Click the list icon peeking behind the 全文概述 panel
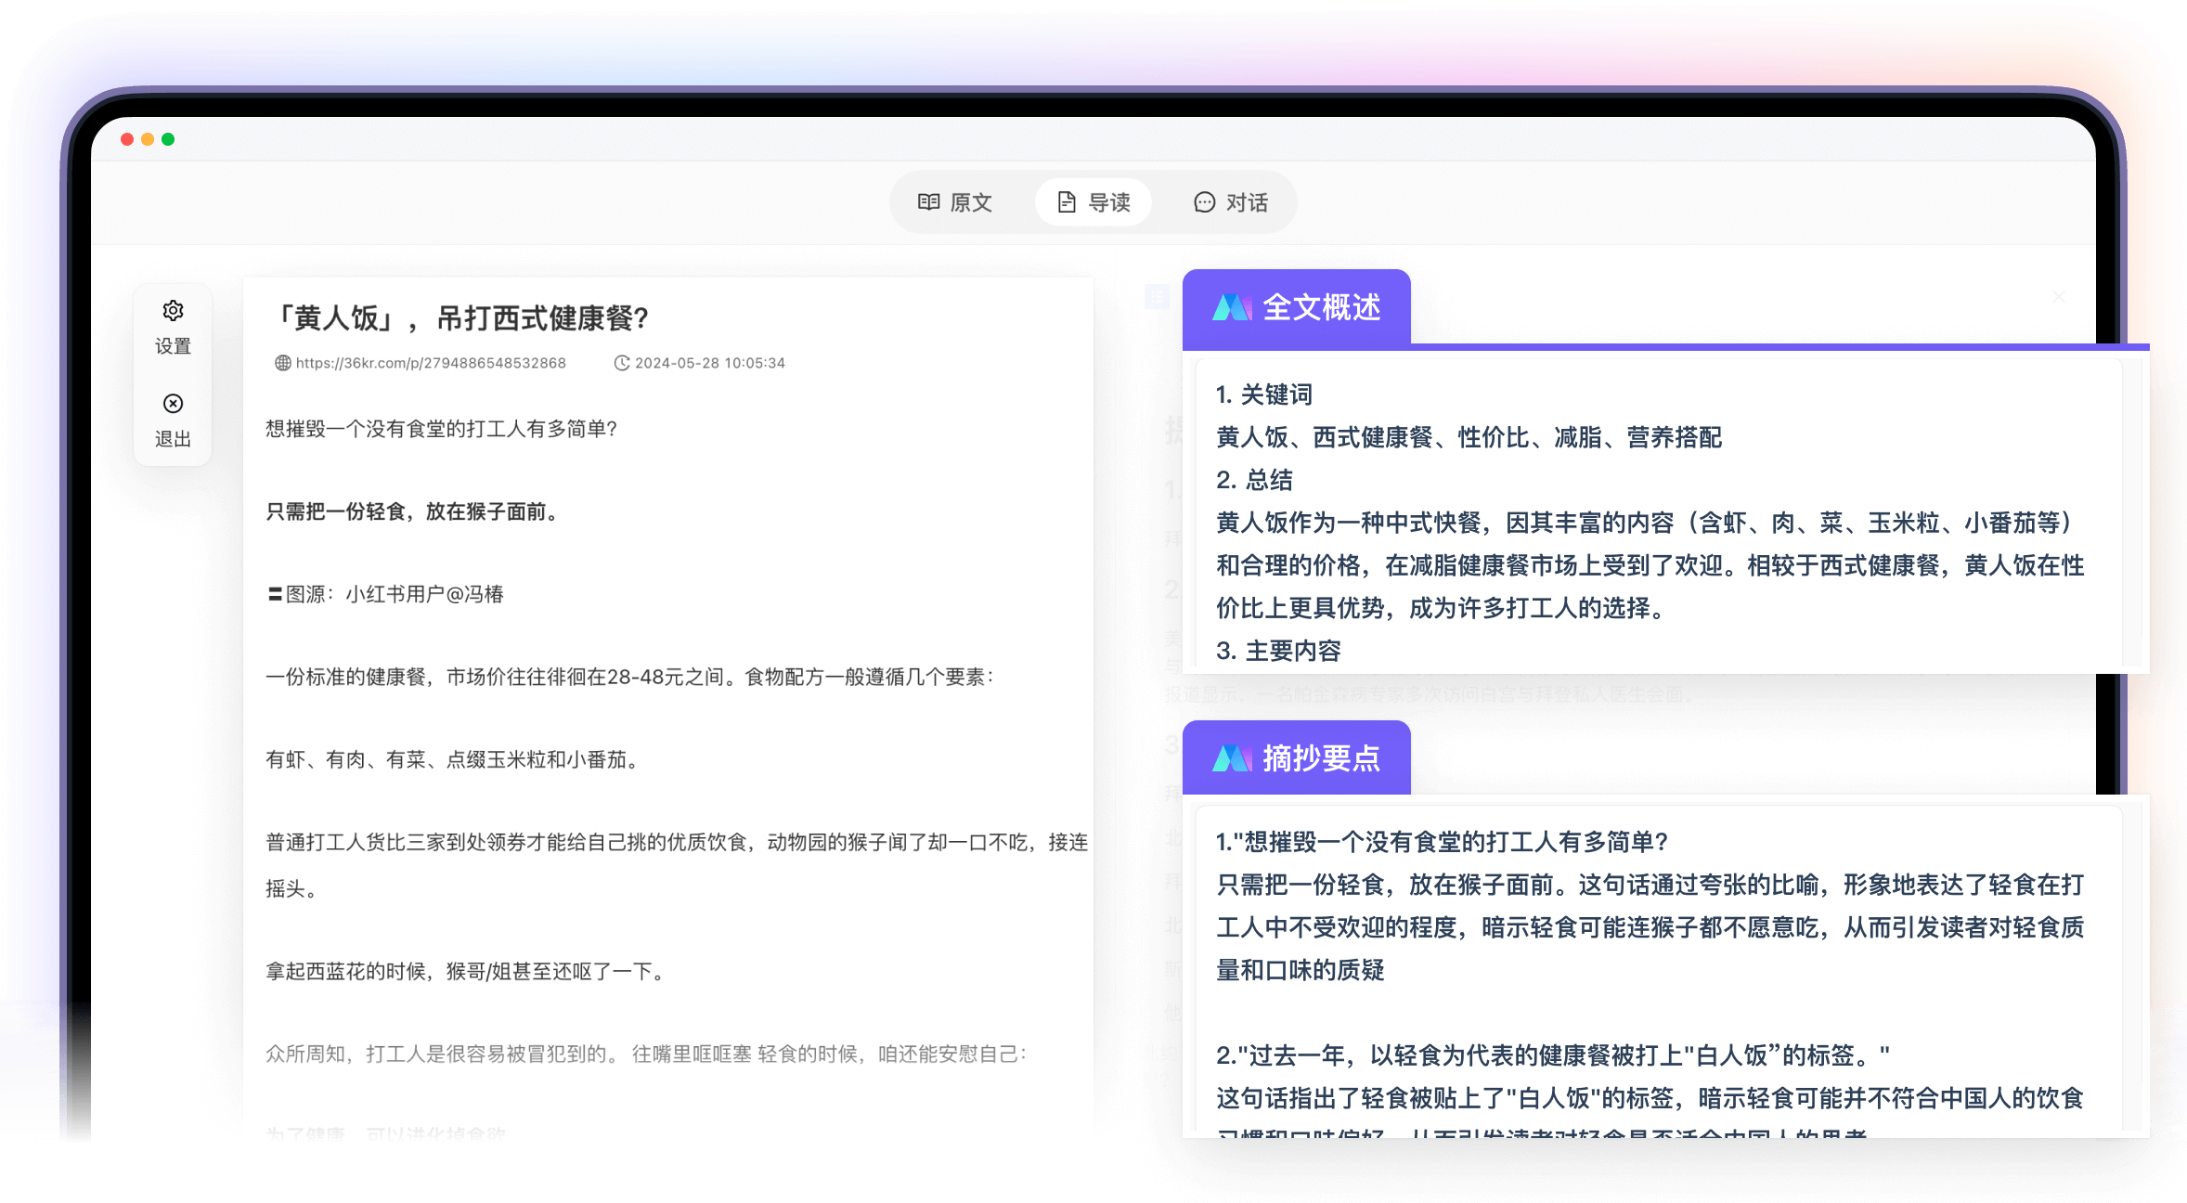The height and width of the screenshot is (1203, 2187). click(1158, 296)
